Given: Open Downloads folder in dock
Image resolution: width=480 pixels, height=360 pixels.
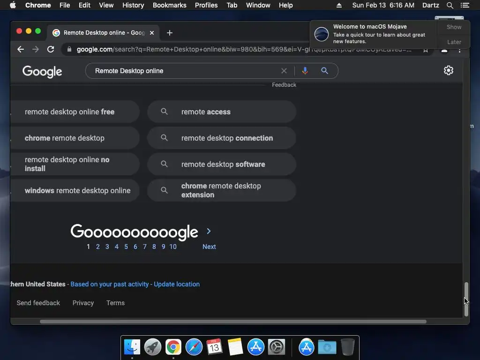Looking at the screenshot, I should (x=327, y=347).
